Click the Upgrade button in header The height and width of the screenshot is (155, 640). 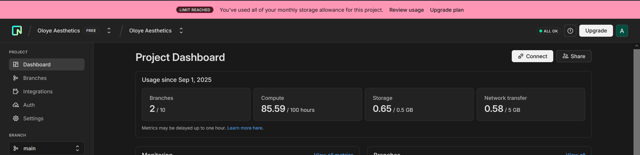tap(596, 31)
